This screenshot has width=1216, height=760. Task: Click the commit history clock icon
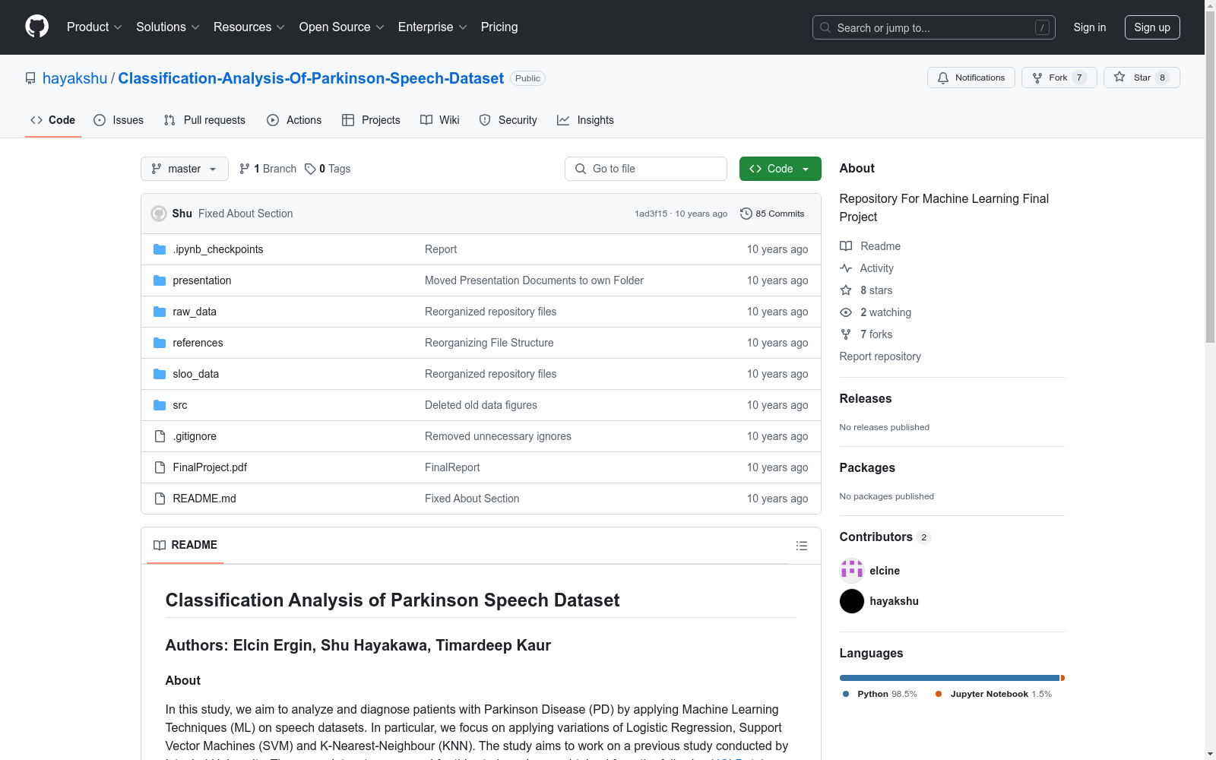[x=746, y=214]
